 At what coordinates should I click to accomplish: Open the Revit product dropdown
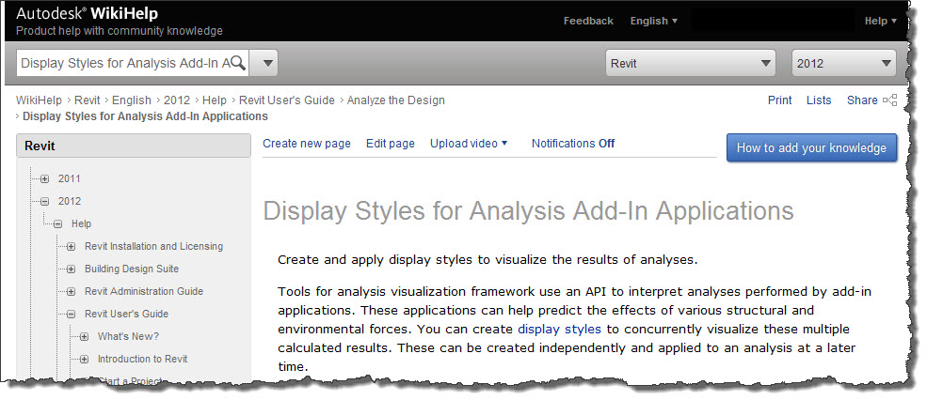(x=688, y=64)
